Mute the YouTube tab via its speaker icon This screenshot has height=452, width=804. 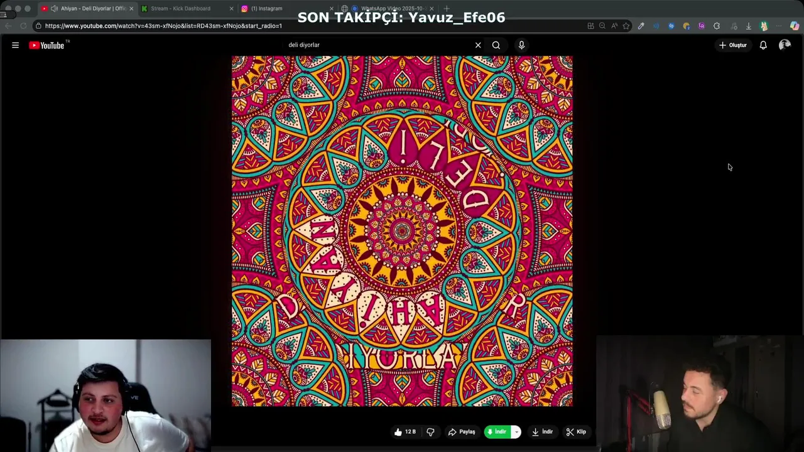point(54,9)
